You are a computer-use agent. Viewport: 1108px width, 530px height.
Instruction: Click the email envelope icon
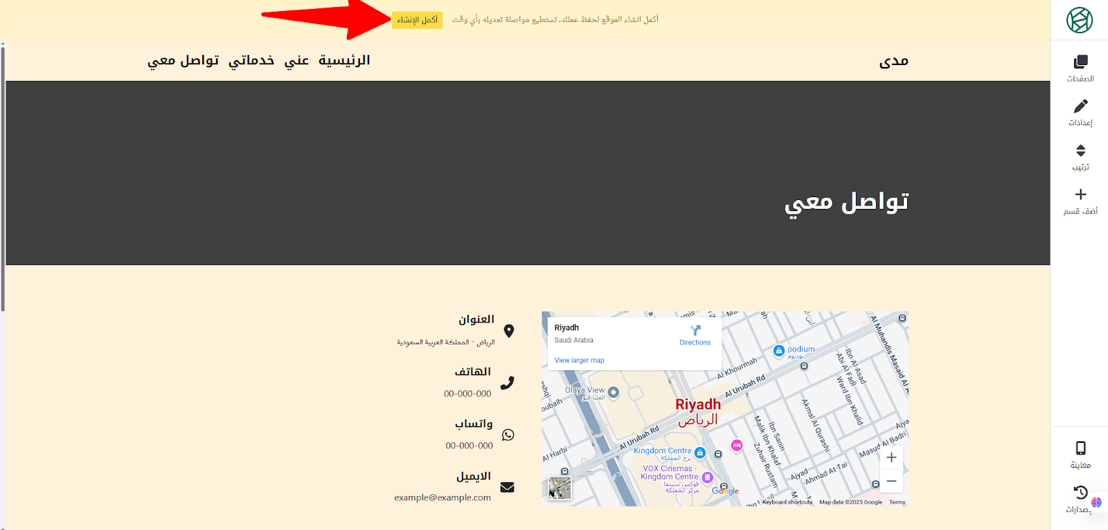[x=508, y=487]
